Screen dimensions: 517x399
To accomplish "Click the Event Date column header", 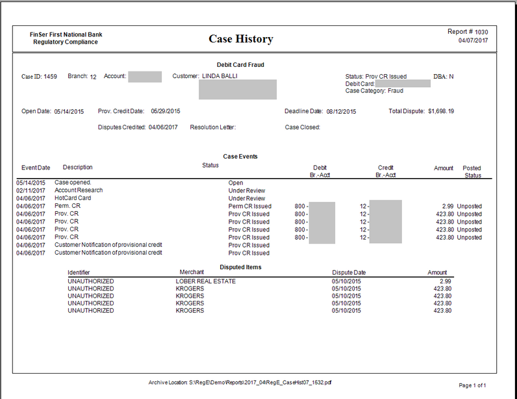I will tap(36, 168).
